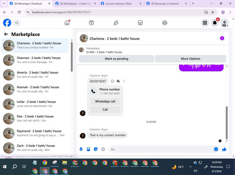Open Windows taskbar search
This screenshot has height=175, width=235.
[x=15, y=167]
